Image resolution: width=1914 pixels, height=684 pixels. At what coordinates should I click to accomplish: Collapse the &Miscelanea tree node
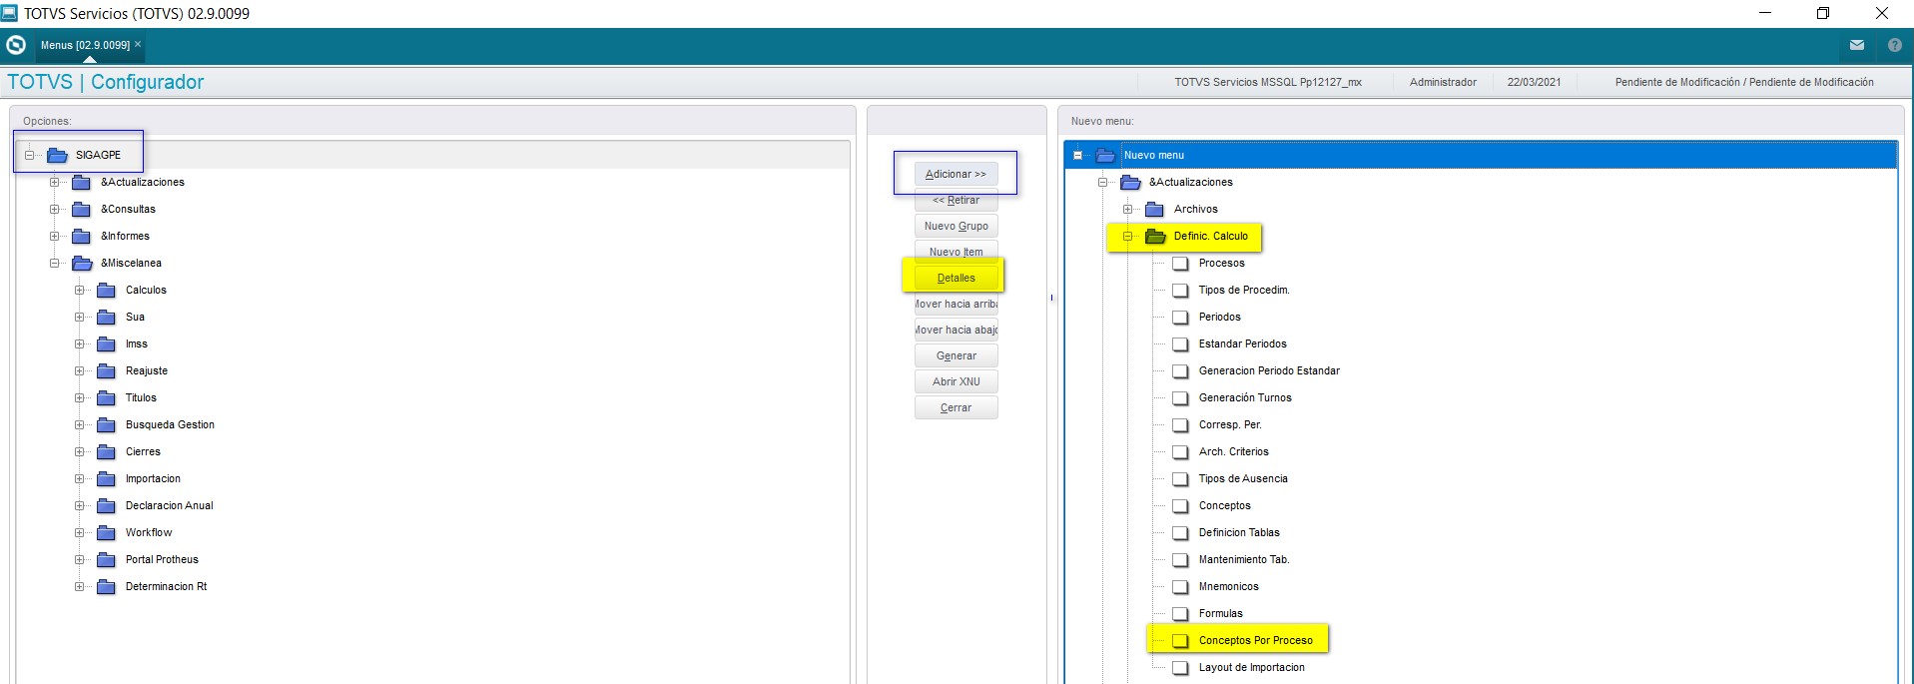tap(55, 264)
